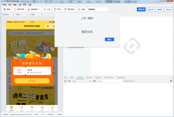The width and height of the screenshot is (174, 117).
Task: Select project.config.json in the file tree
Action: pyautogui.click(x=76, y=48)
